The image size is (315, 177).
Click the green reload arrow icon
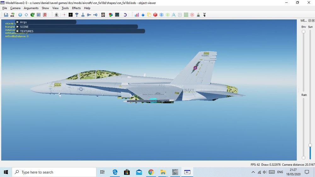(32, 15)
